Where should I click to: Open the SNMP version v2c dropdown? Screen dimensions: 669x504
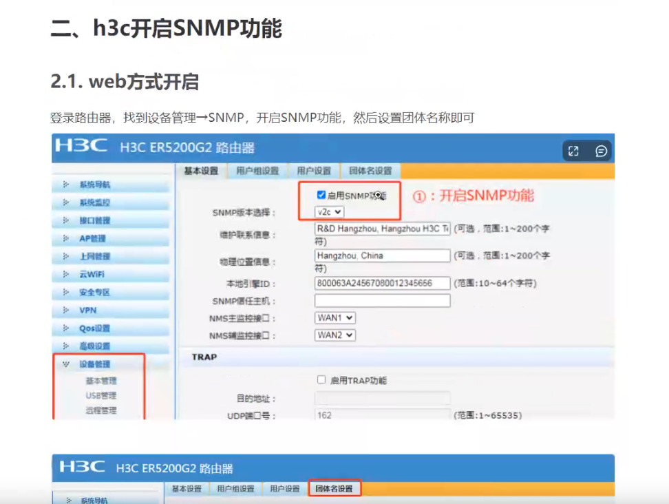[329, 211]
